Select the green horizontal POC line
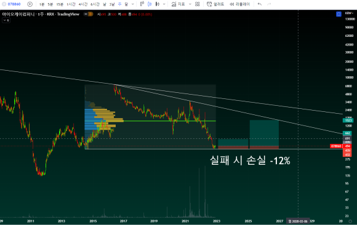Viewport: 357px width, 225px height. [170, 121]
